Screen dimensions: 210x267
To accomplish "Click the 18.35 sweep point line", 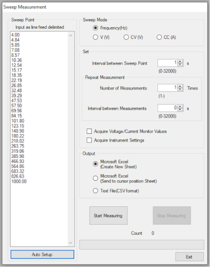I will 17,75.
